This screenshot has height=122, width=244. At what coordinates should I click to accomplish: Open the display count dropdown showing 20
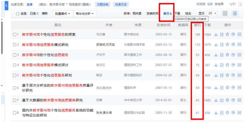(x=212, y=13)
